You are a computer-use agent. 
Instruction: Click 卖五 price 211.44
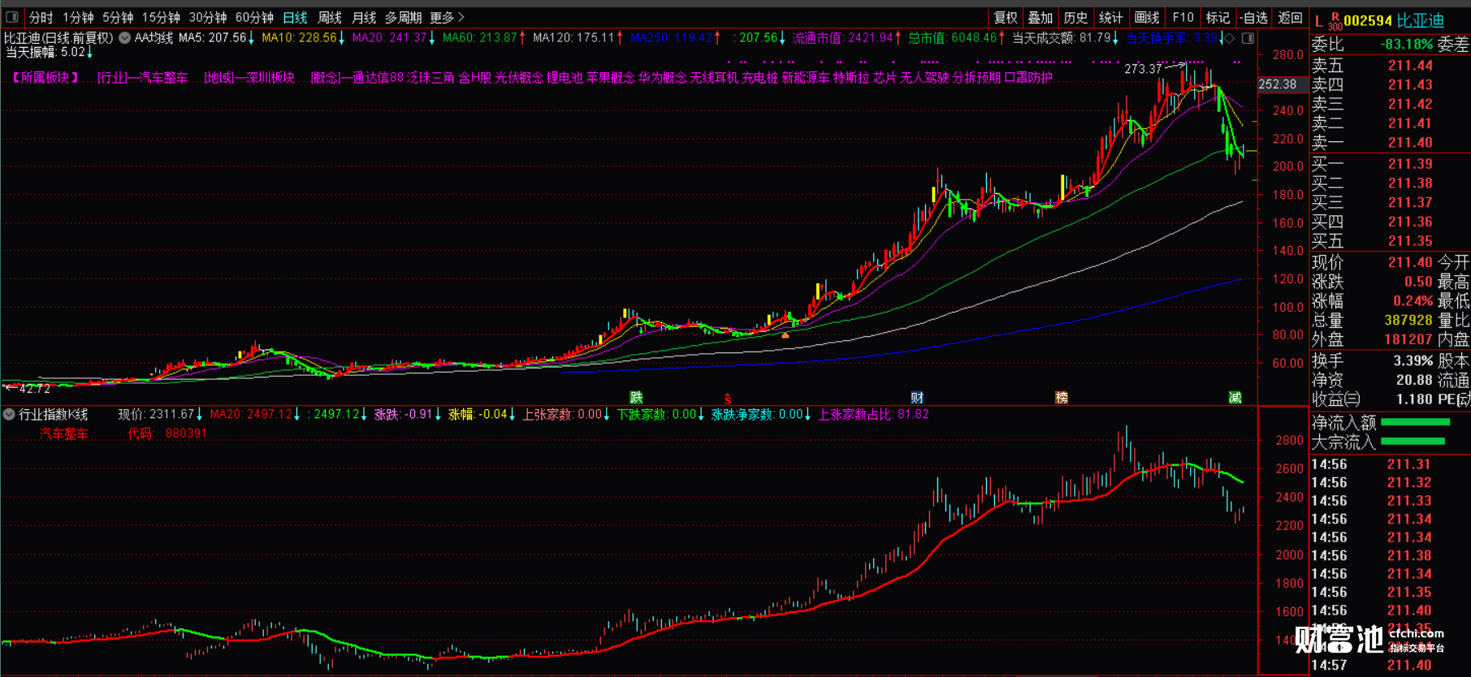(x=1410, y=66)
